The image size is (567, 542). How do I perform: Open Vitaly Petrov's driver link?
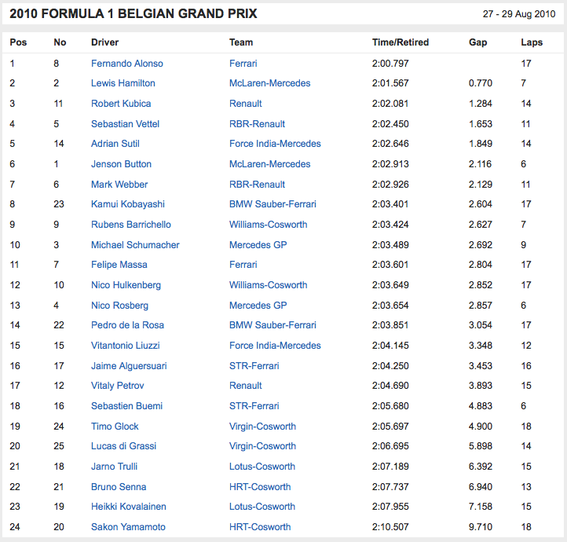[118, 386]
